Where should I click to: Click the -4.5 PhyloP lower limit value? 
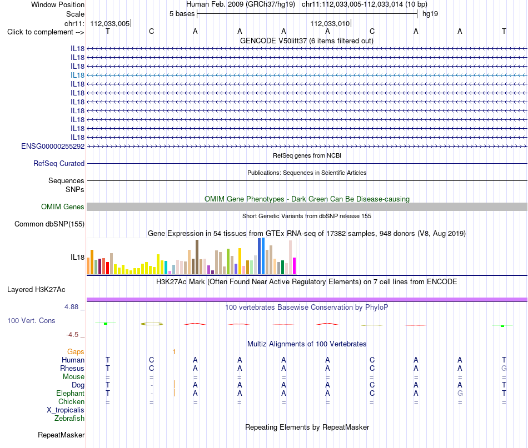point(72,335)
